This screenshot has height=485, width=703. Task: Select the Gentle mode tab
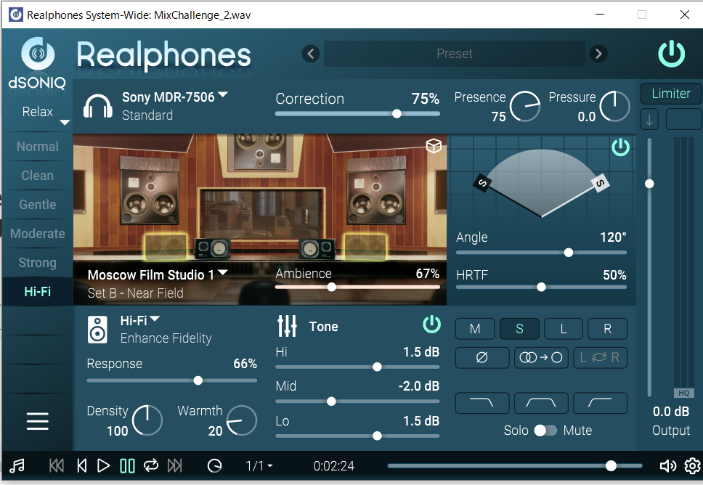38,205
